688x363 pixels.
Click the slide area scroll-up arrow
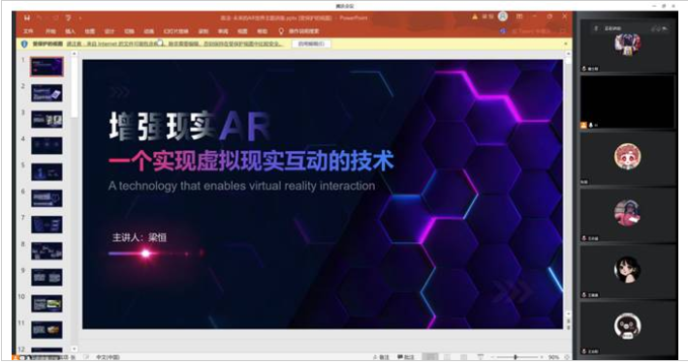[x=568, y=54]
